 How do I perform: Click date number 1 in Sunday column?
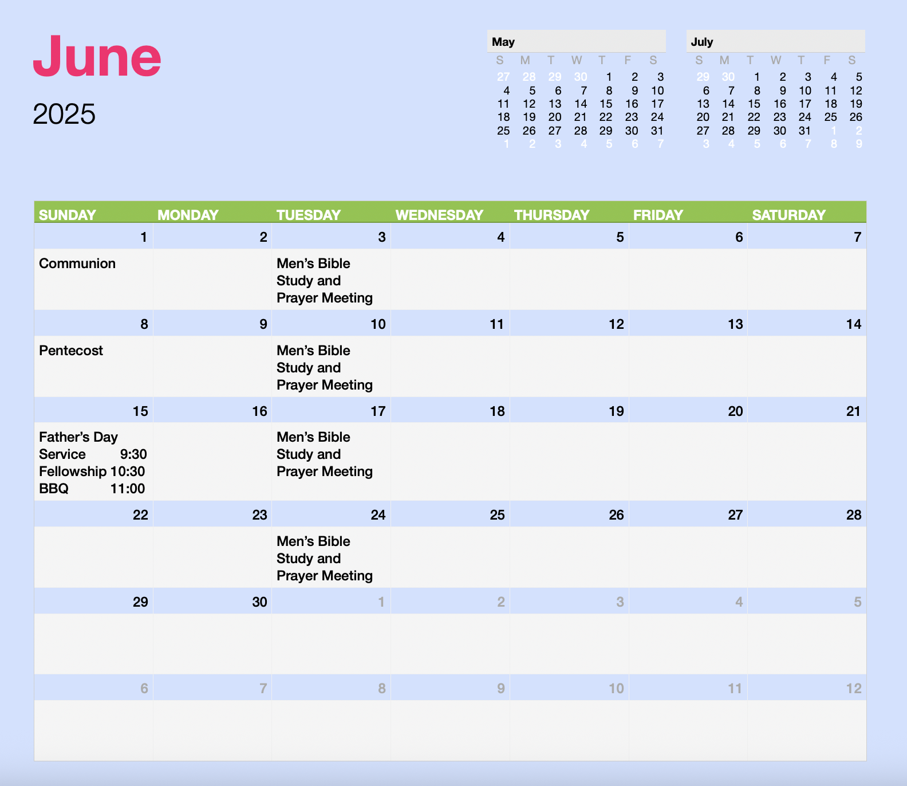point(144,237)
